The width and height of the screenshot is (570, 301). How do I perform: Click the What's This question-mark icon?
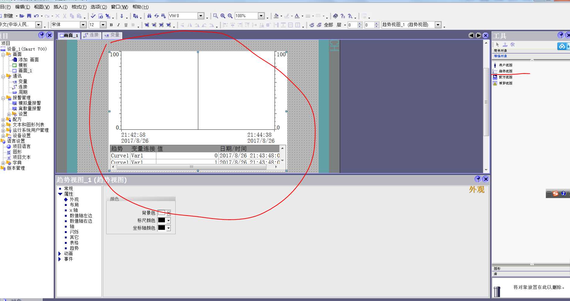click(343, 16)
